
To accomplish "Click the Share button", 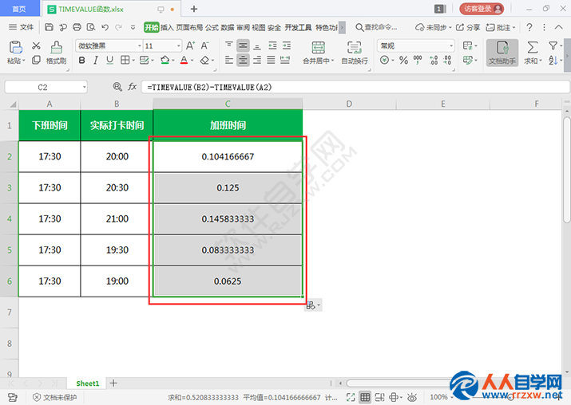I will coord(468,27).
